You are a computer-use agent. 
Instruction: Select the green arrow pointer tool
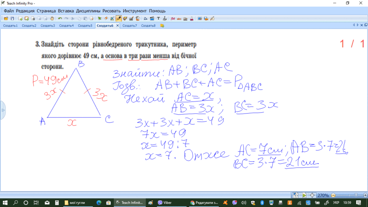pyautogui.click(x=100, y=18)
